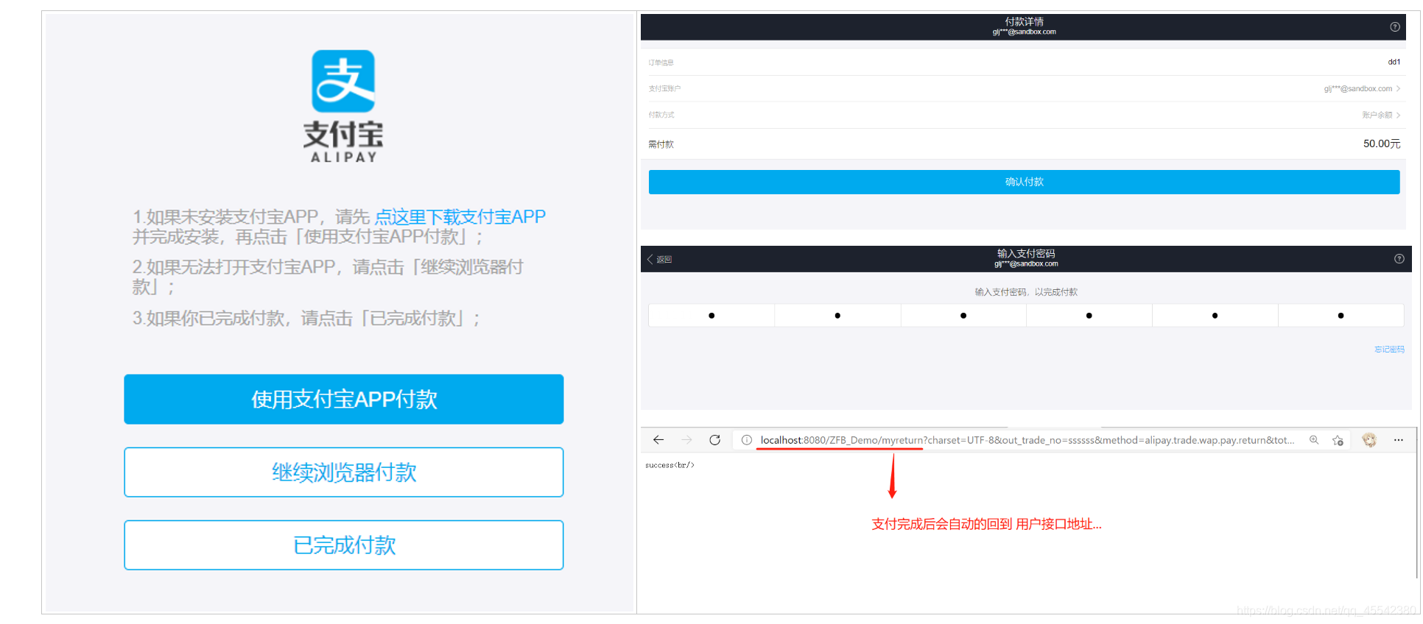Reload the page with refresh icon
1423x624 pixels.
[x=714, y=440]
